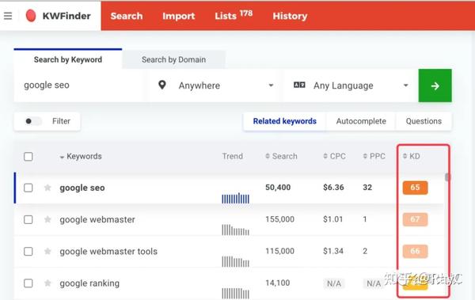Check the google ranking row checkbox
The width and height of the screenshot is (475, 300).
click(x=28, y=283)
